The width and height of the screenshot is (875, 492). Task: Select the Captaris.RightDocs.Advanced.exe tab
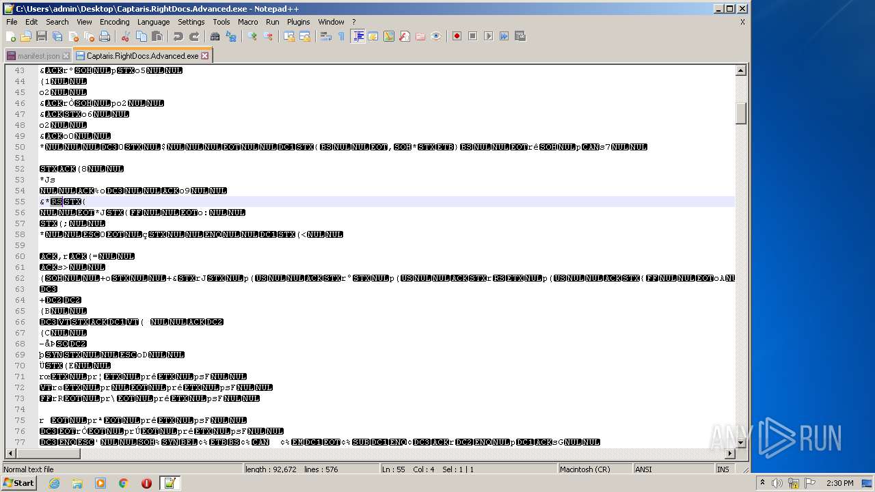coord(142,56)
